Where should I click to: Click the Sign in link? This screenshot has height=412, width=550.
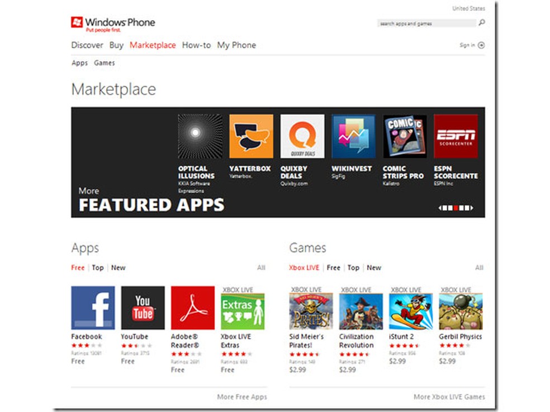click(x=468, y=45)
